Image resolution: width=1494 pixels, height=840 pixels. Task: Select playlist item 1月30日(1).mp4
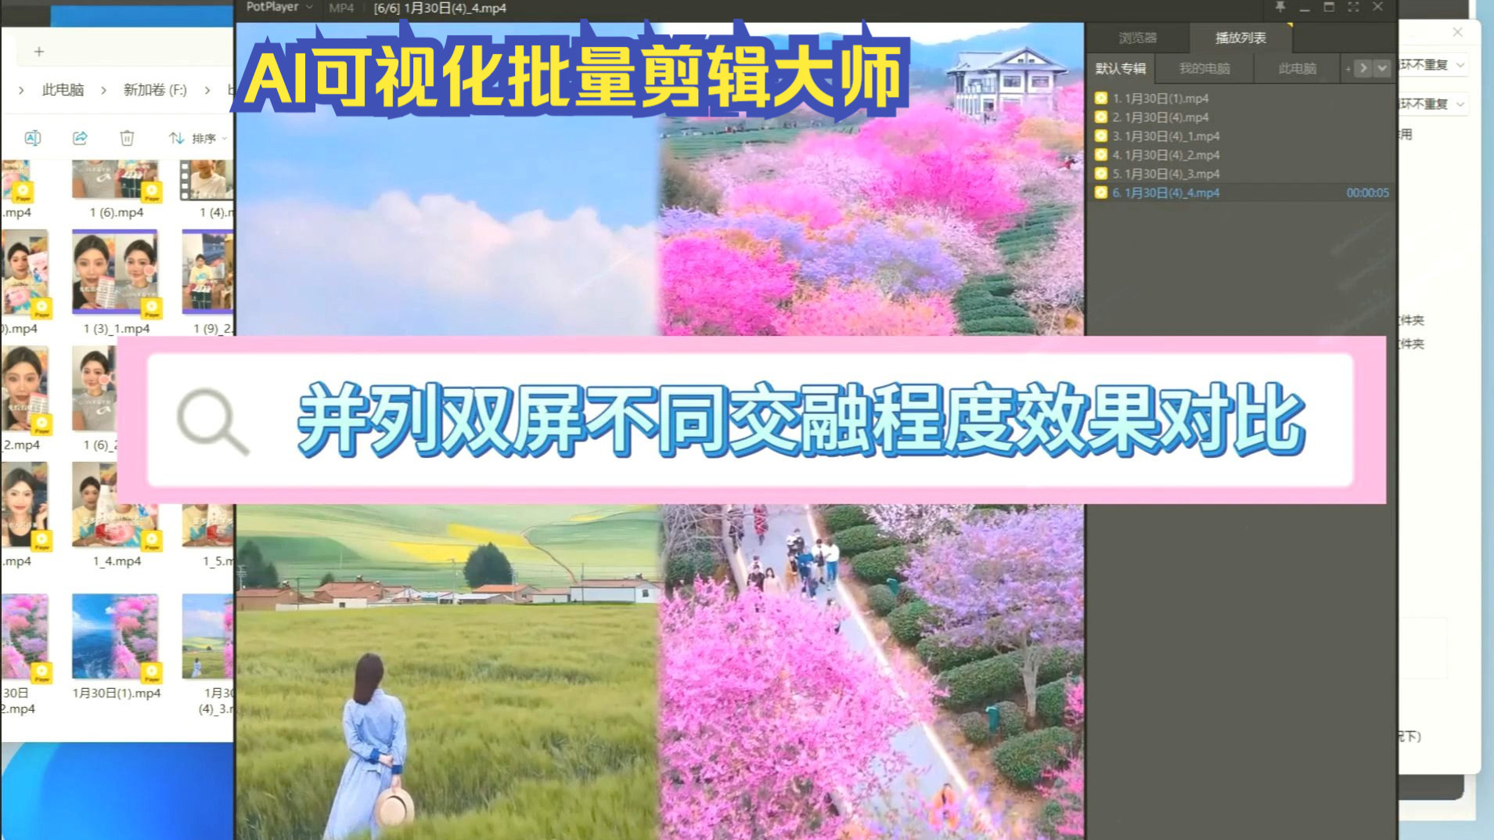pos(1241,99)
